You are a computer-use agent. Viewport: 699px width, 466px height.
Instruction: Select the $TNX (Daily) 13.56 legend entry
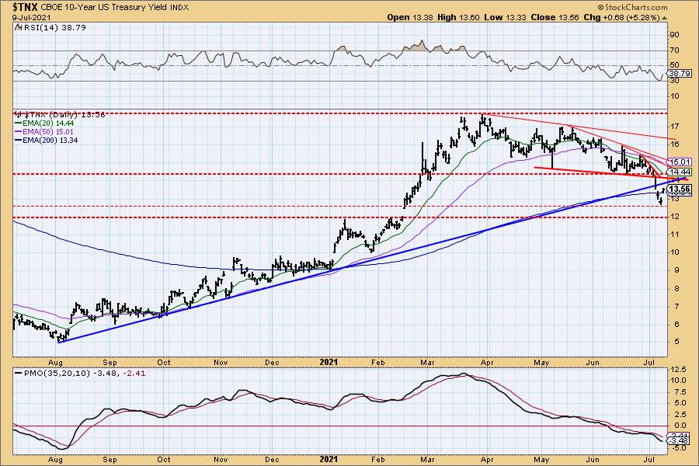60,115
